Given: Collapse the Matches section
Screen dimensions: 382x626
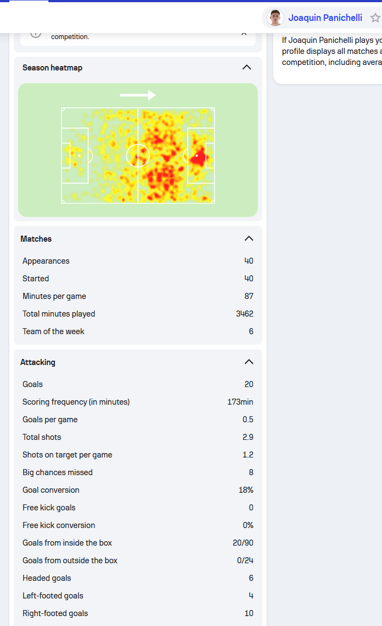Looking at the screenshot, I should click(249, 238).
